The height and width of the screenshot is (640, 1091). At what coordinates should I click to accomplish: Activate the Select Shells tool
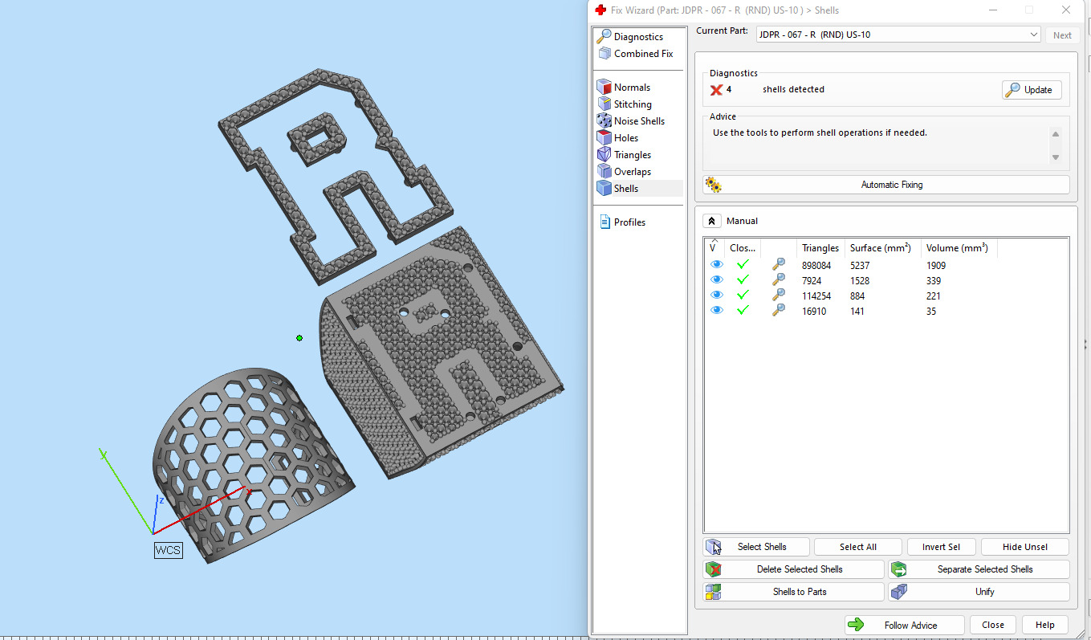[x=756, y=547]
